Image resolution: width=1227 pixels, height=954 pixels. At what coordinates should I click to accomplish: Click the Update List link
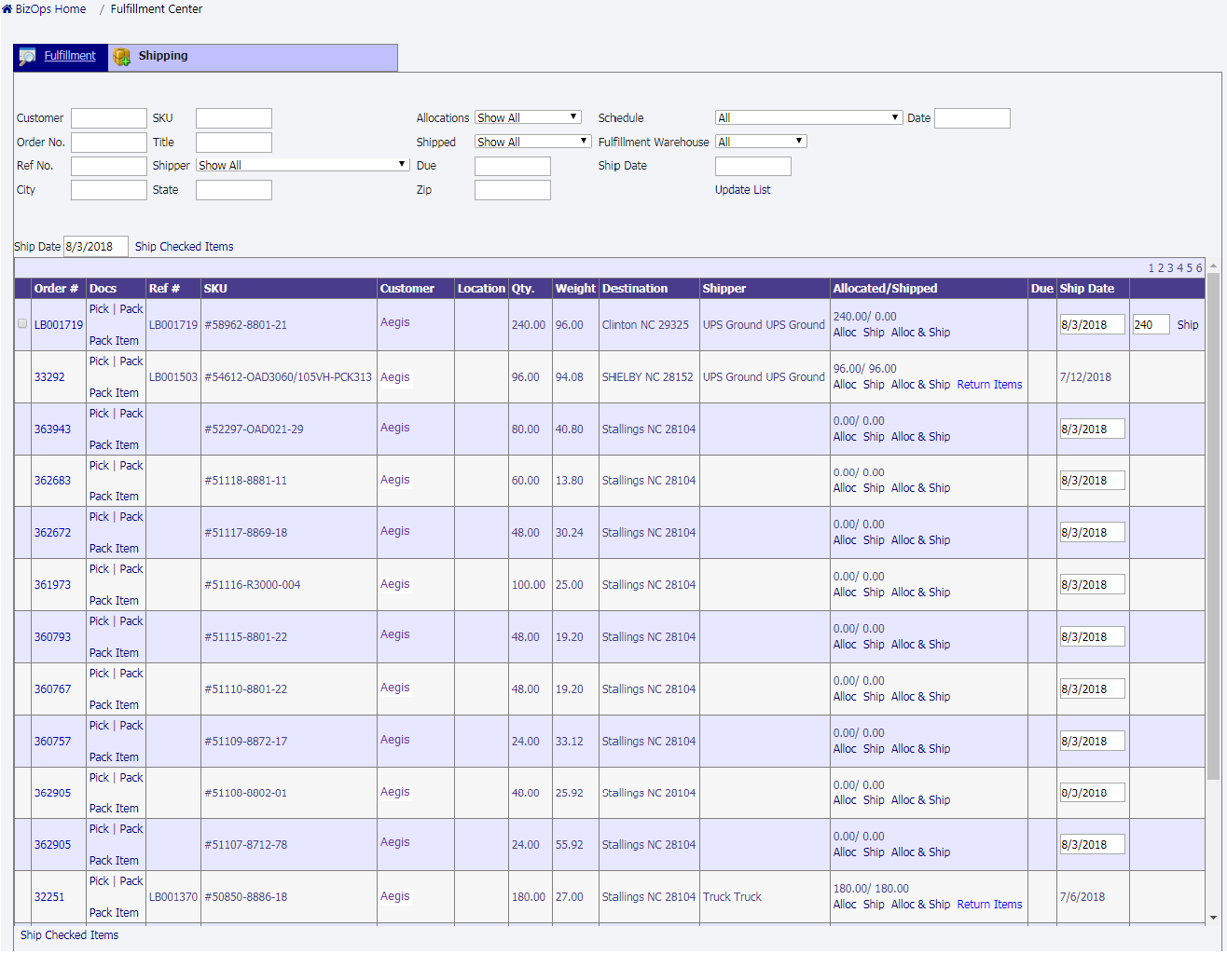(x=742, y=190)
